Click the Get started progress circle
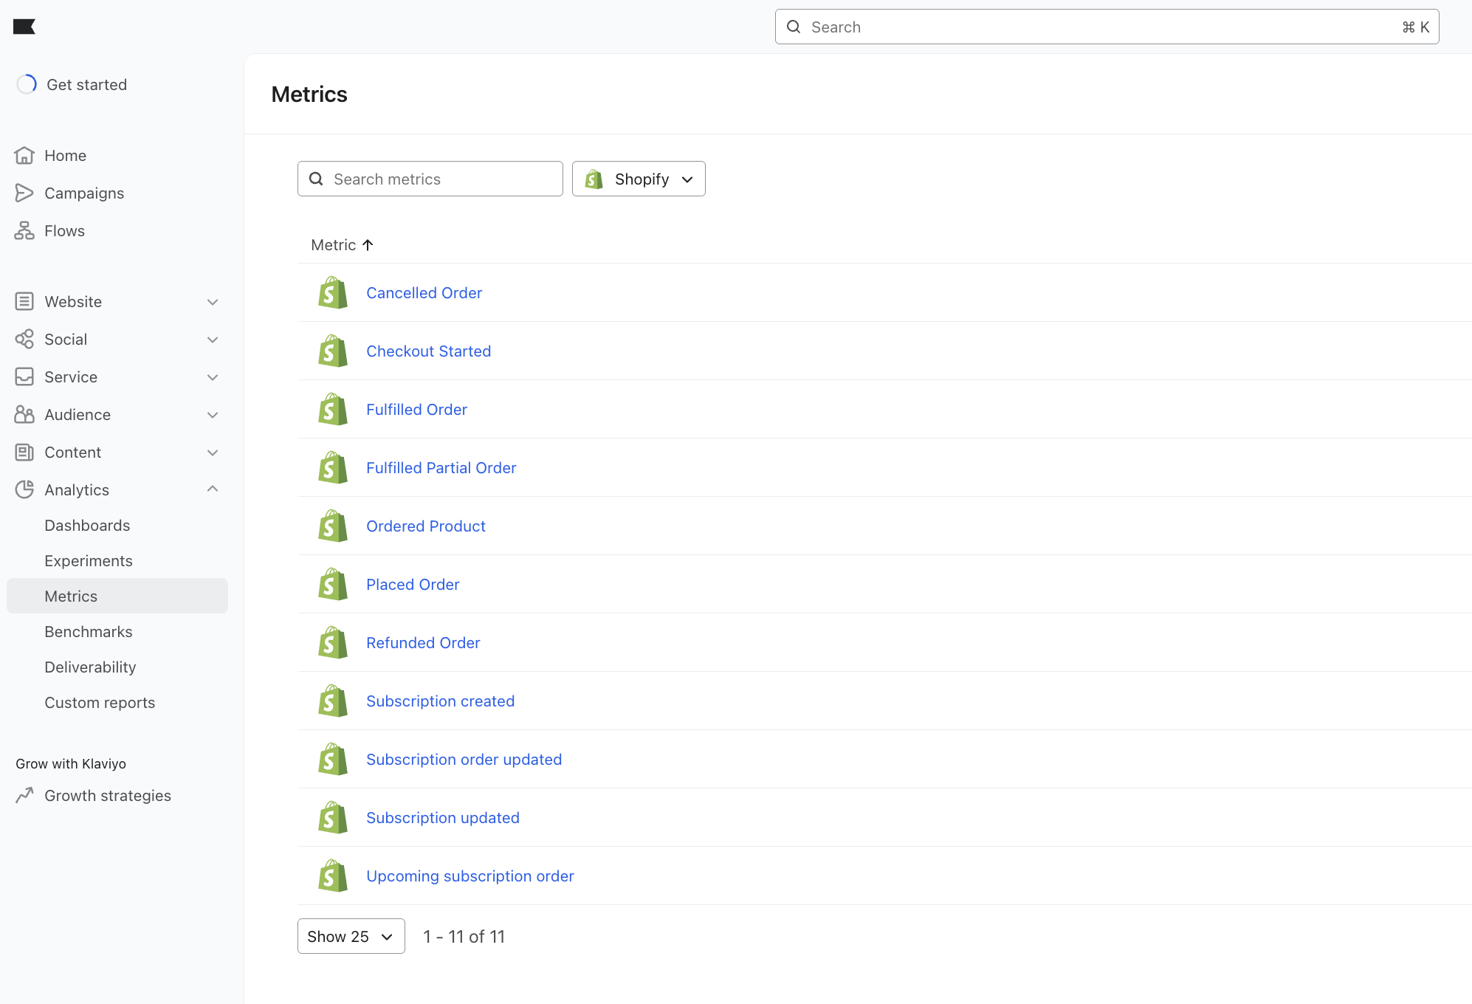Viewport: 1472px width, 1004px height. [27, 84]
